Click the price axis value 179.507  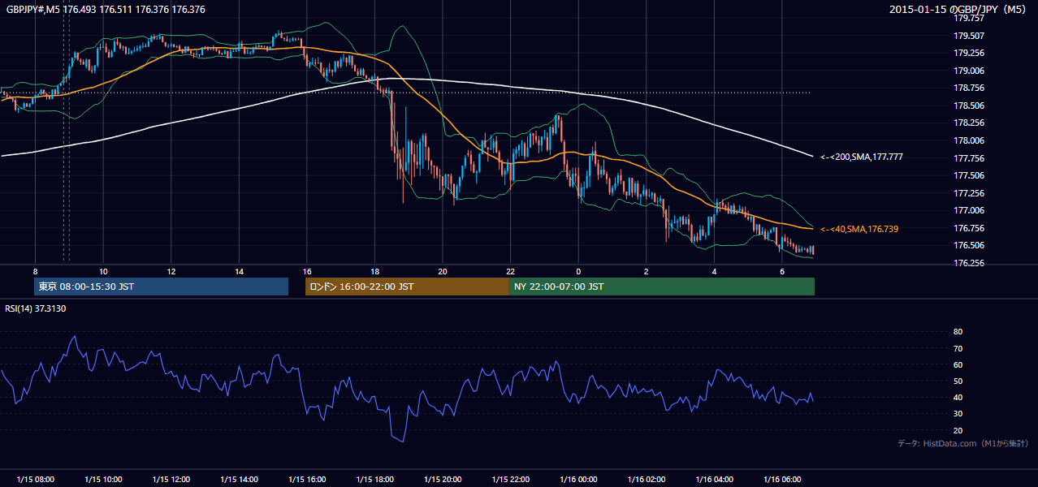[971, 36]
